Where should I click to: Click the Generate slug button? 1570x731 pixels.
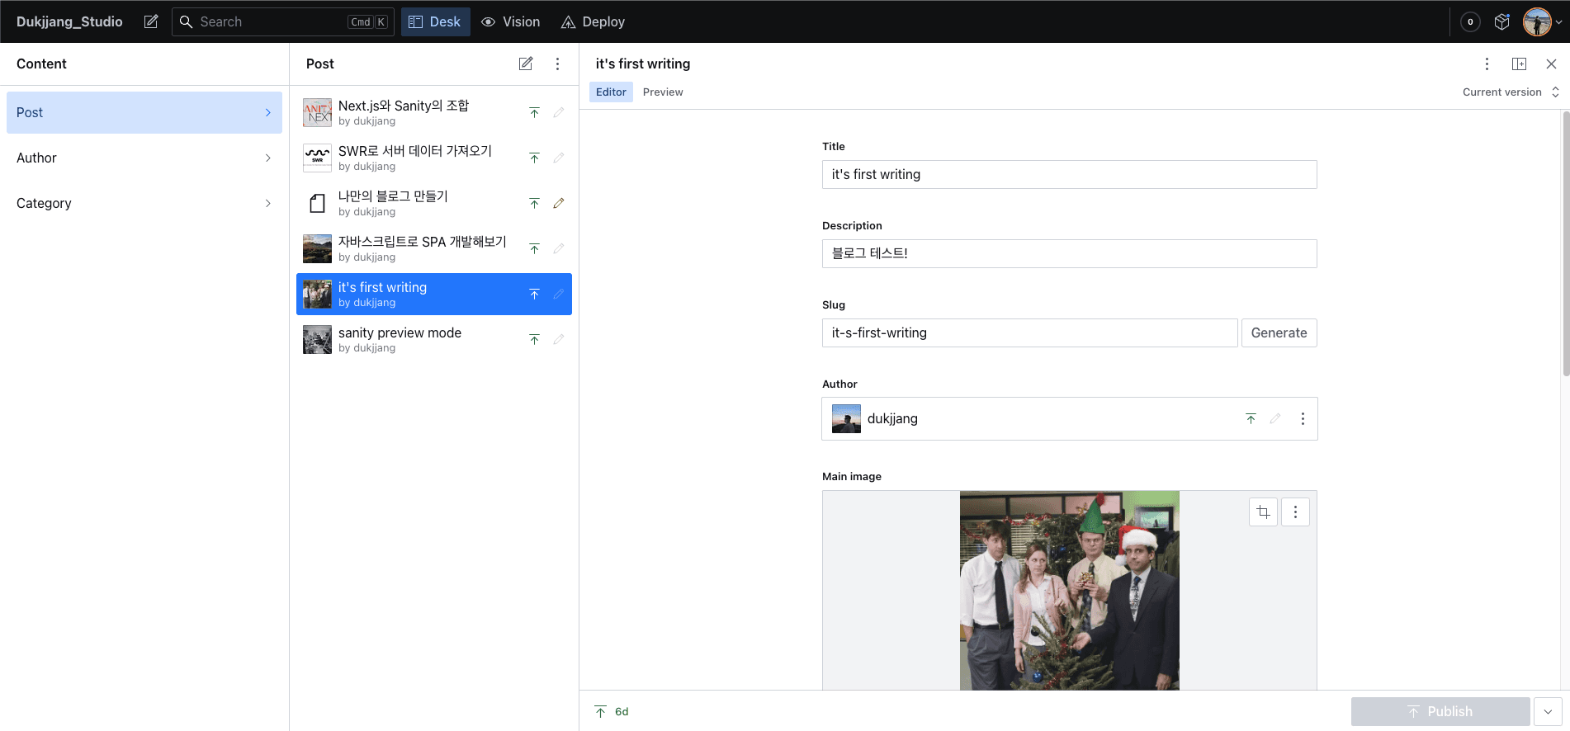pyautogui.click(x=1279, y=332)
